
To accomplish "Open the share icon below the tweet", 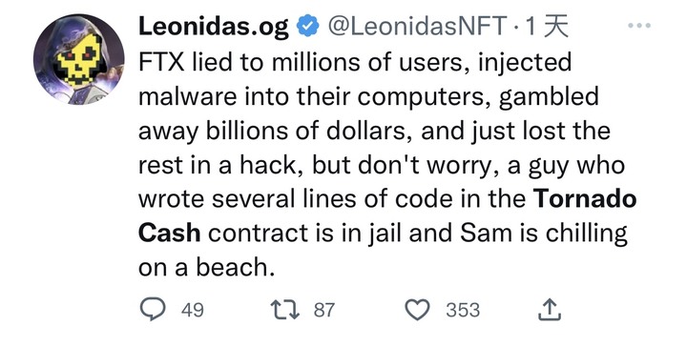I will pos(550,309).
